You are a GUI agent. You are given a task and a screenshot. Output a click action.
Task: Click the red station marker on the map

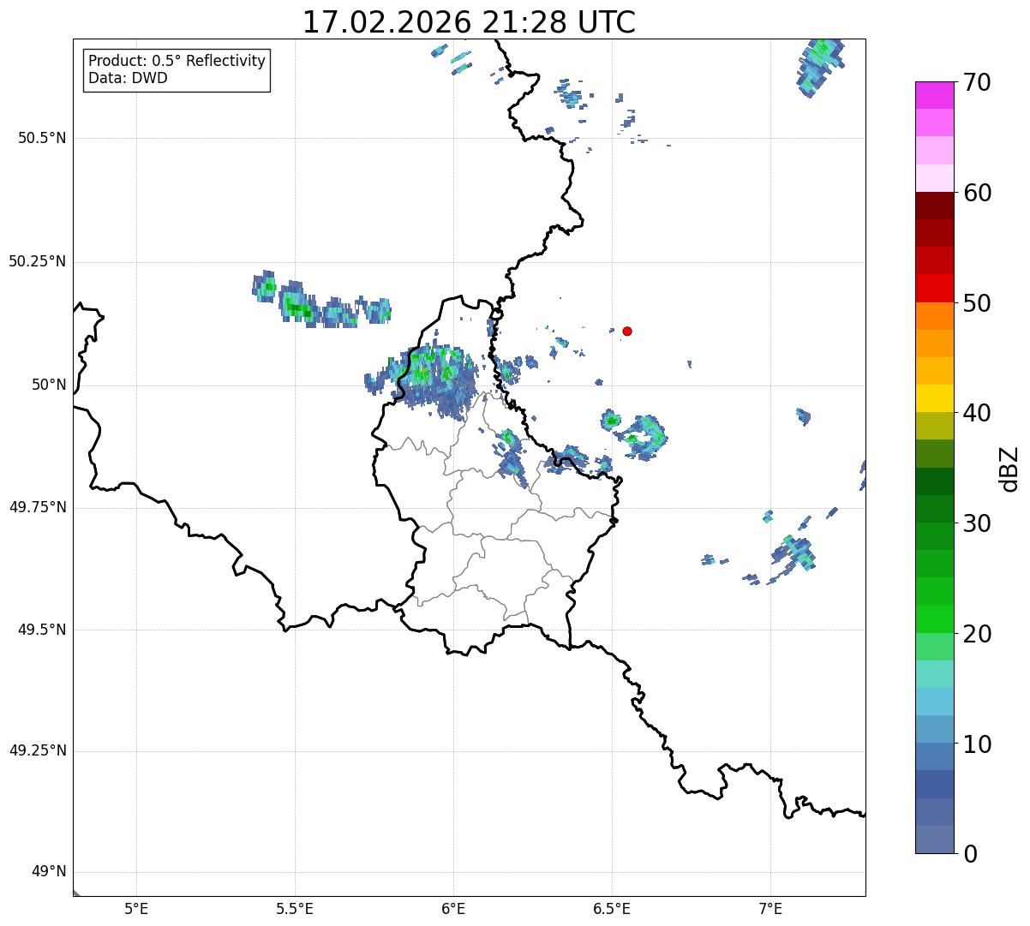click(627, 332)
